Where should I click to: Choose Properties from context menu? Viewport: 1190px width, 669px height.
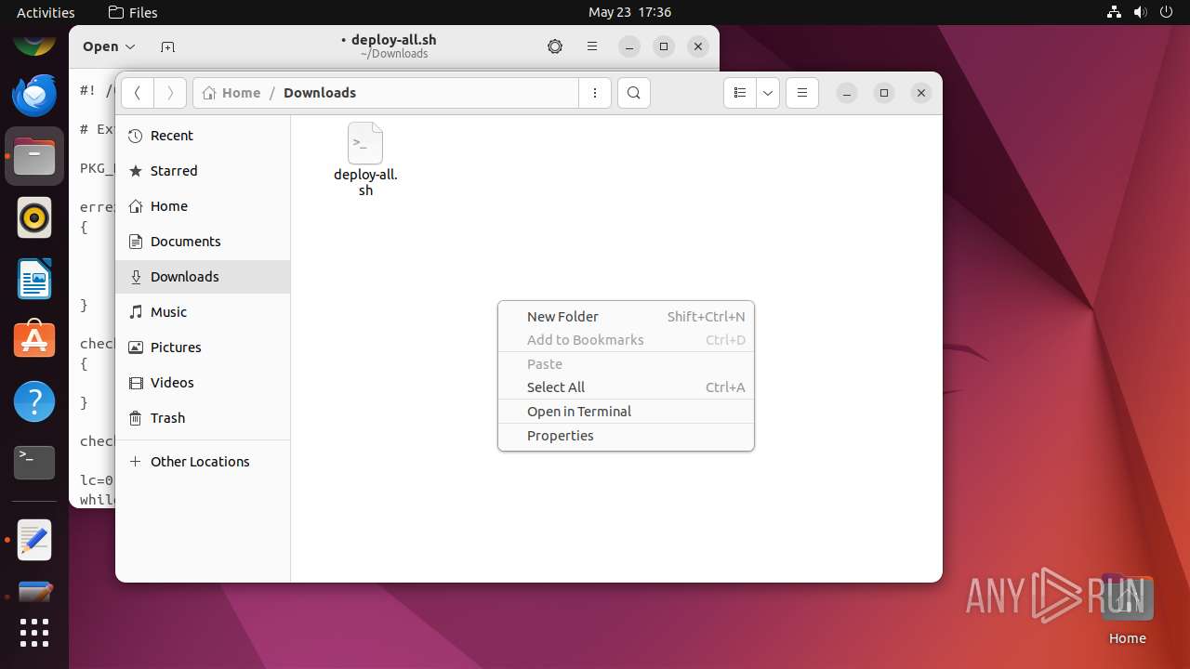point(626,436)
